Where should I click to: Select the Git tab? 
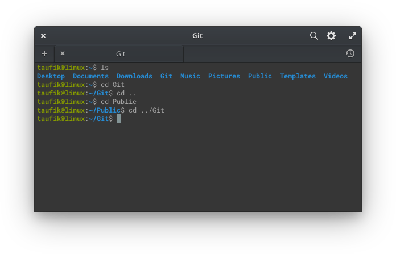[x=119, y=54]
